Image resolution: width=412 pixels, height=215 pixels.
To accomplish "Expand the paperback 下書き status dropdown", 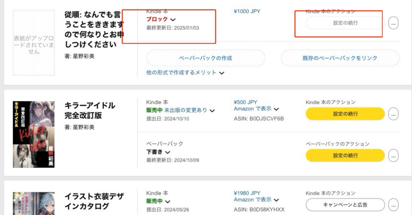I will coord(158,152).
